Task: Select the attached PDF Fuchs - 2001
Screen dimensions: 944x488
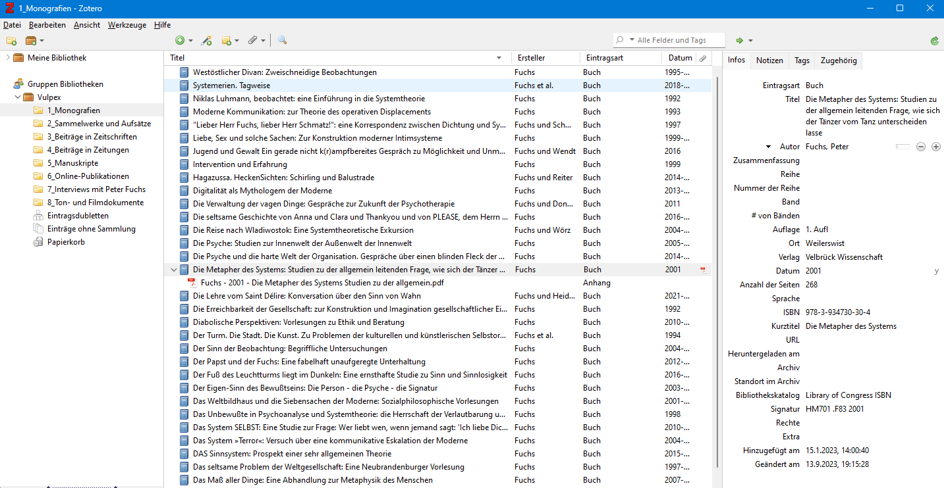Action: point(322,283)
